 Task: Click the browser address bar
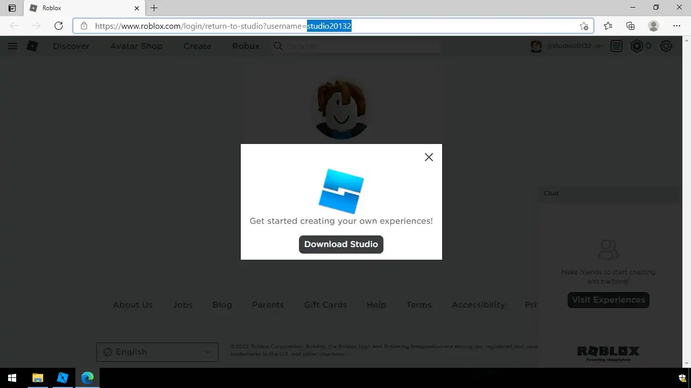tap(333, 26)
